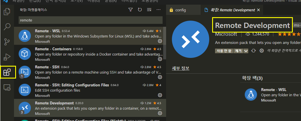
Task: Open the Remote - Containers manage gear
Action: coord(160,59)
